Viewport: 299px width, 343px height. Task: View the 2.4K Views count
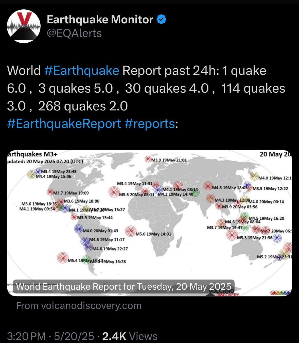(x=130, y=336)
